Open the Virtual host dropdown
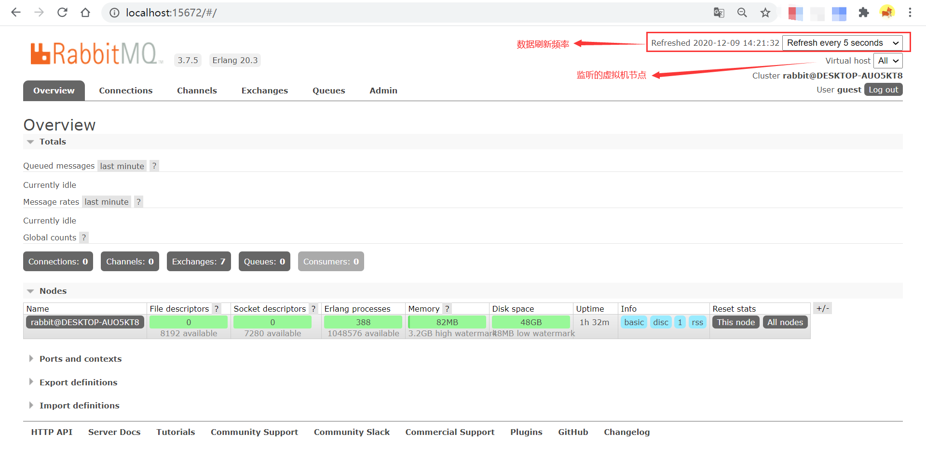Image resolution: width=926 pixels, height=473 pixels. 888,61
